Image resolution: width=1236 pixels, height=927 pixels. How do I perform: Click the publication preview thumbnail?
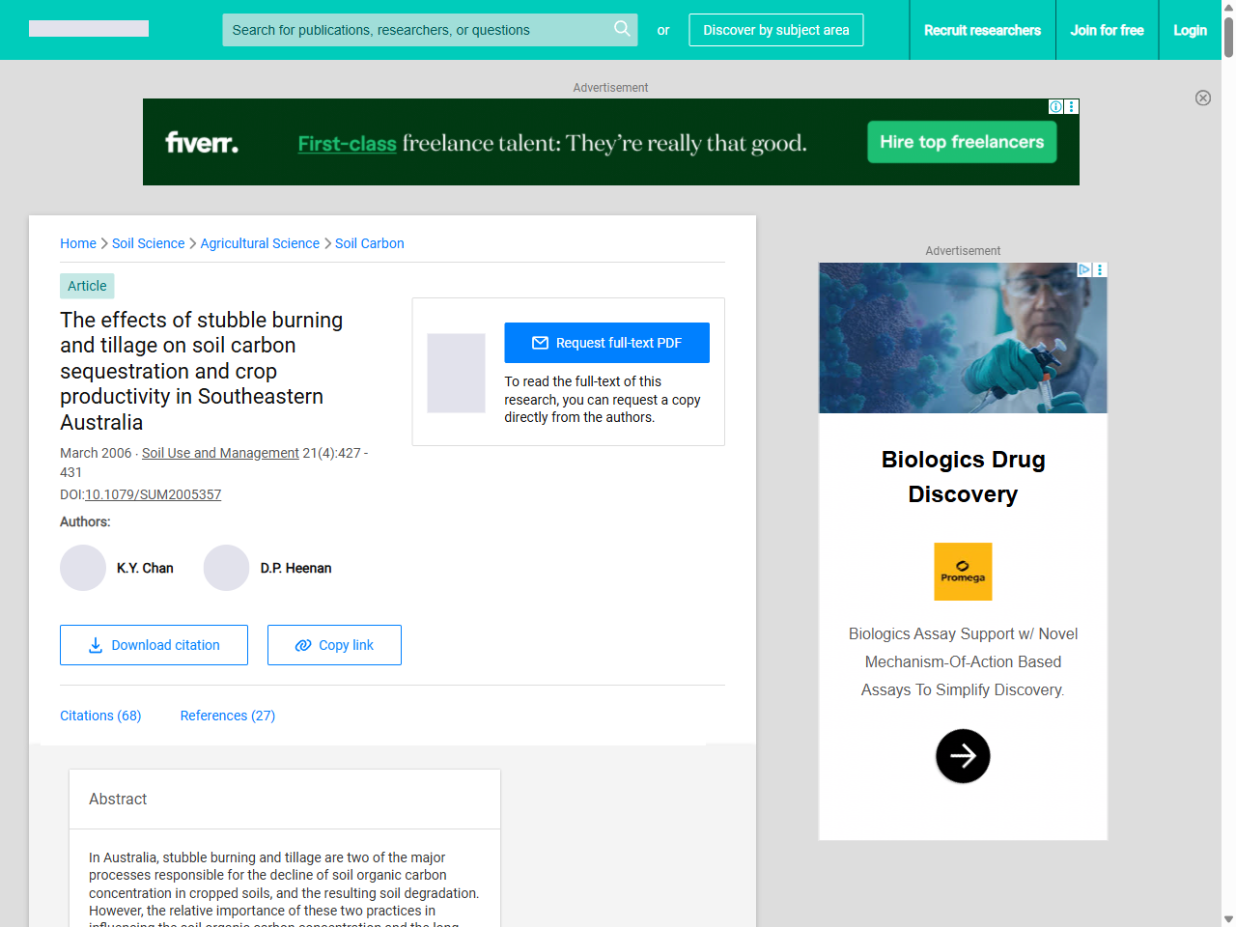456,373
